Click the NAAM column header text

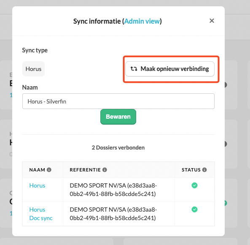click(37, 170)
